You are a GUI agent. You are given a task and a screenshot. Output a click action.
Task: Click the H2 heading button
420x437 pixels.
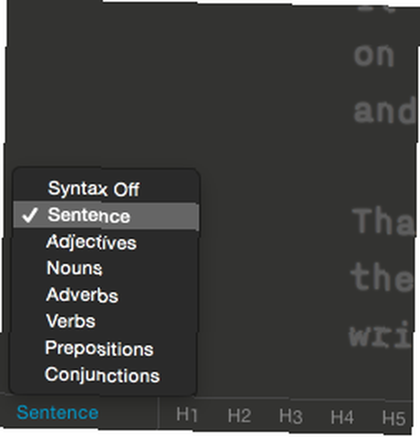[x=239, y=416]
